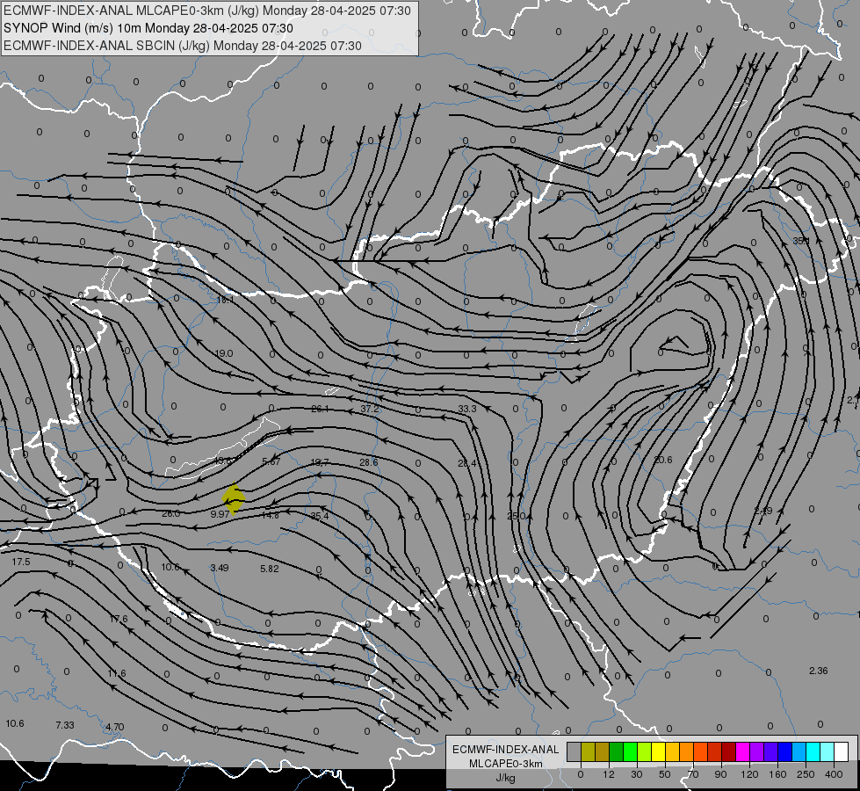The width and height of the screenshot is (860, 791).
Task: Click the legend label 'MLCAPE0-3km'
Action: 505,764
